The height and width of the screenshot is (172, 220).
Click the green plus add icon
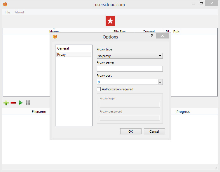click(6, 103)
